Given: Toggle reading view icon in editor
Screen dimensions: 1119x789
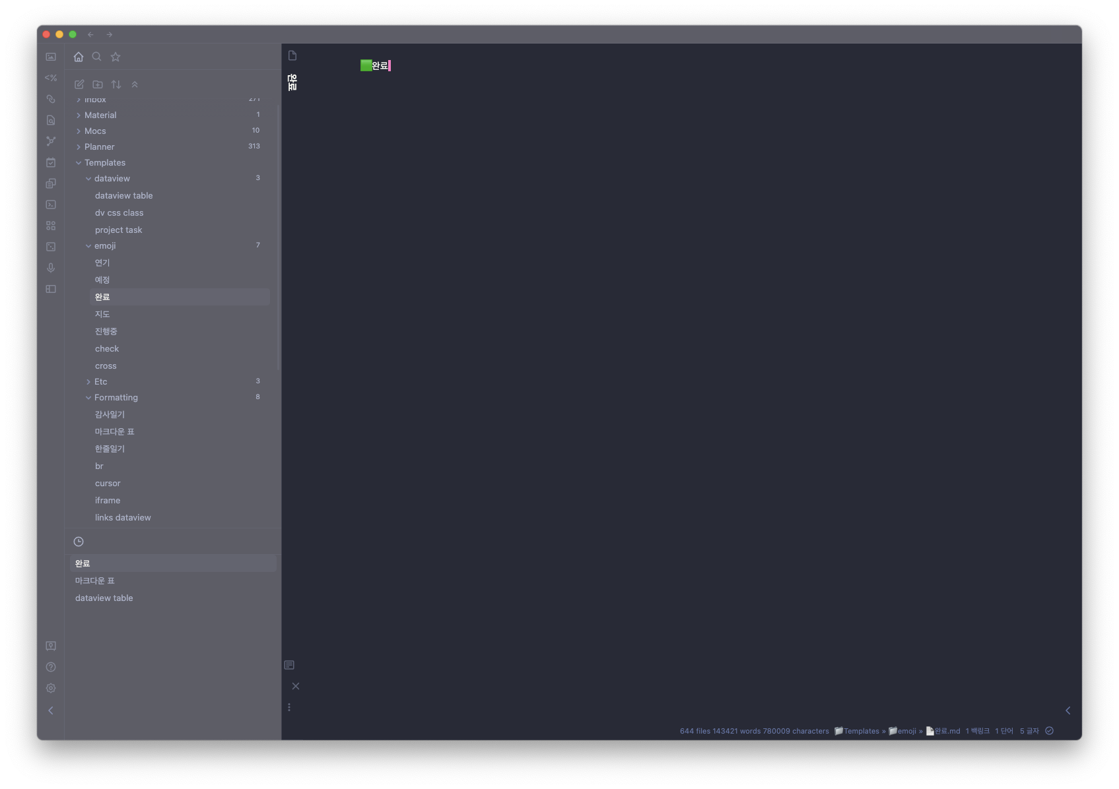Looking at the screenshot, I should 289,665.
